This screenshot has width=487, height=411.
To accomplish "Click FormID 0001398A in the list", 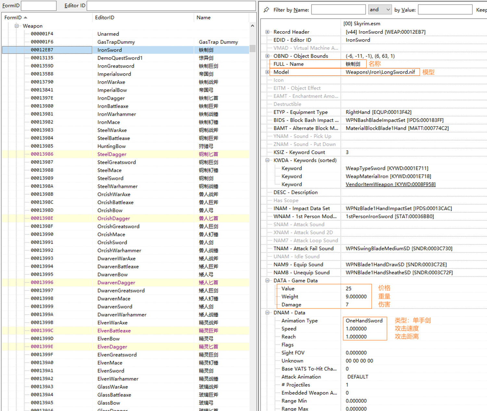I will click(x=42, y=186).
